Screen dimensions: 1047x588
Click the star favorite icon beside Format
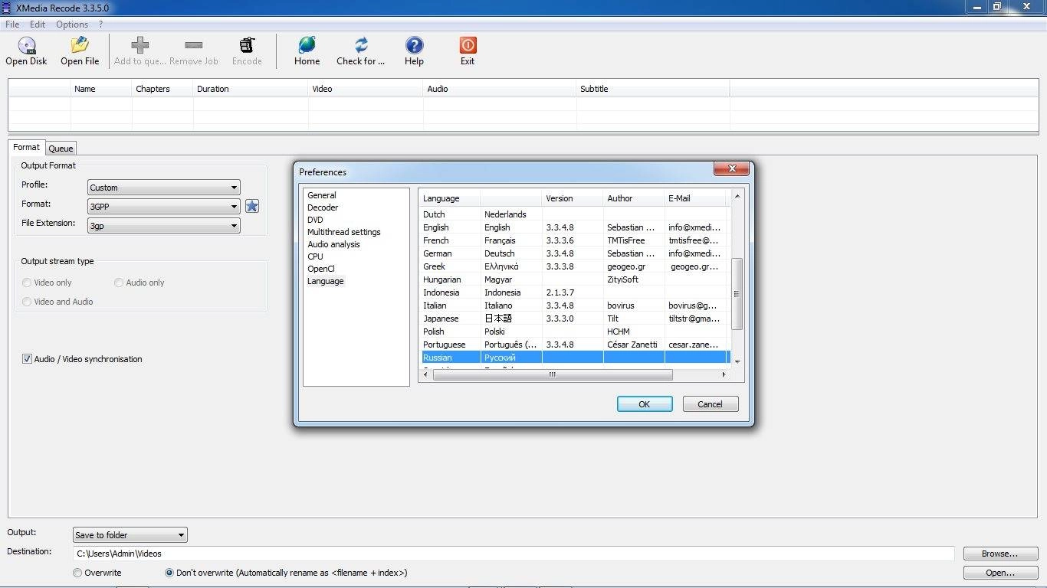(x=252, y=206)
